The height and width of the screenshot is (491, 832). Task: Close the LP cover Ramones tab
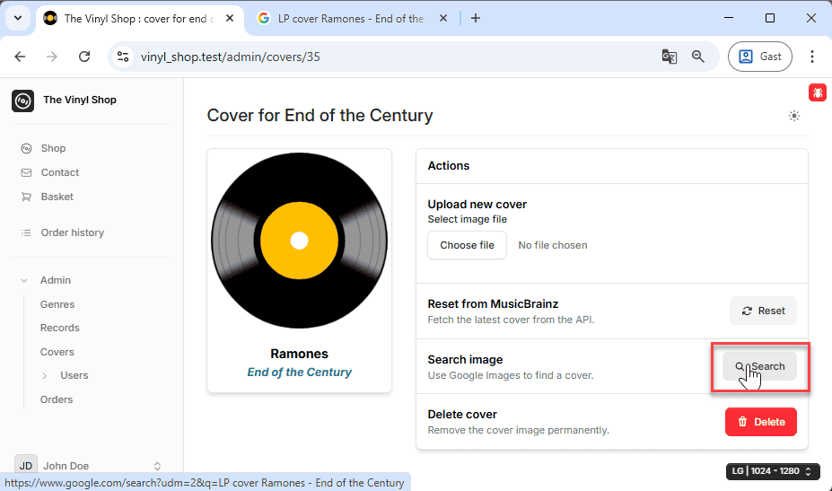(443, 18)
